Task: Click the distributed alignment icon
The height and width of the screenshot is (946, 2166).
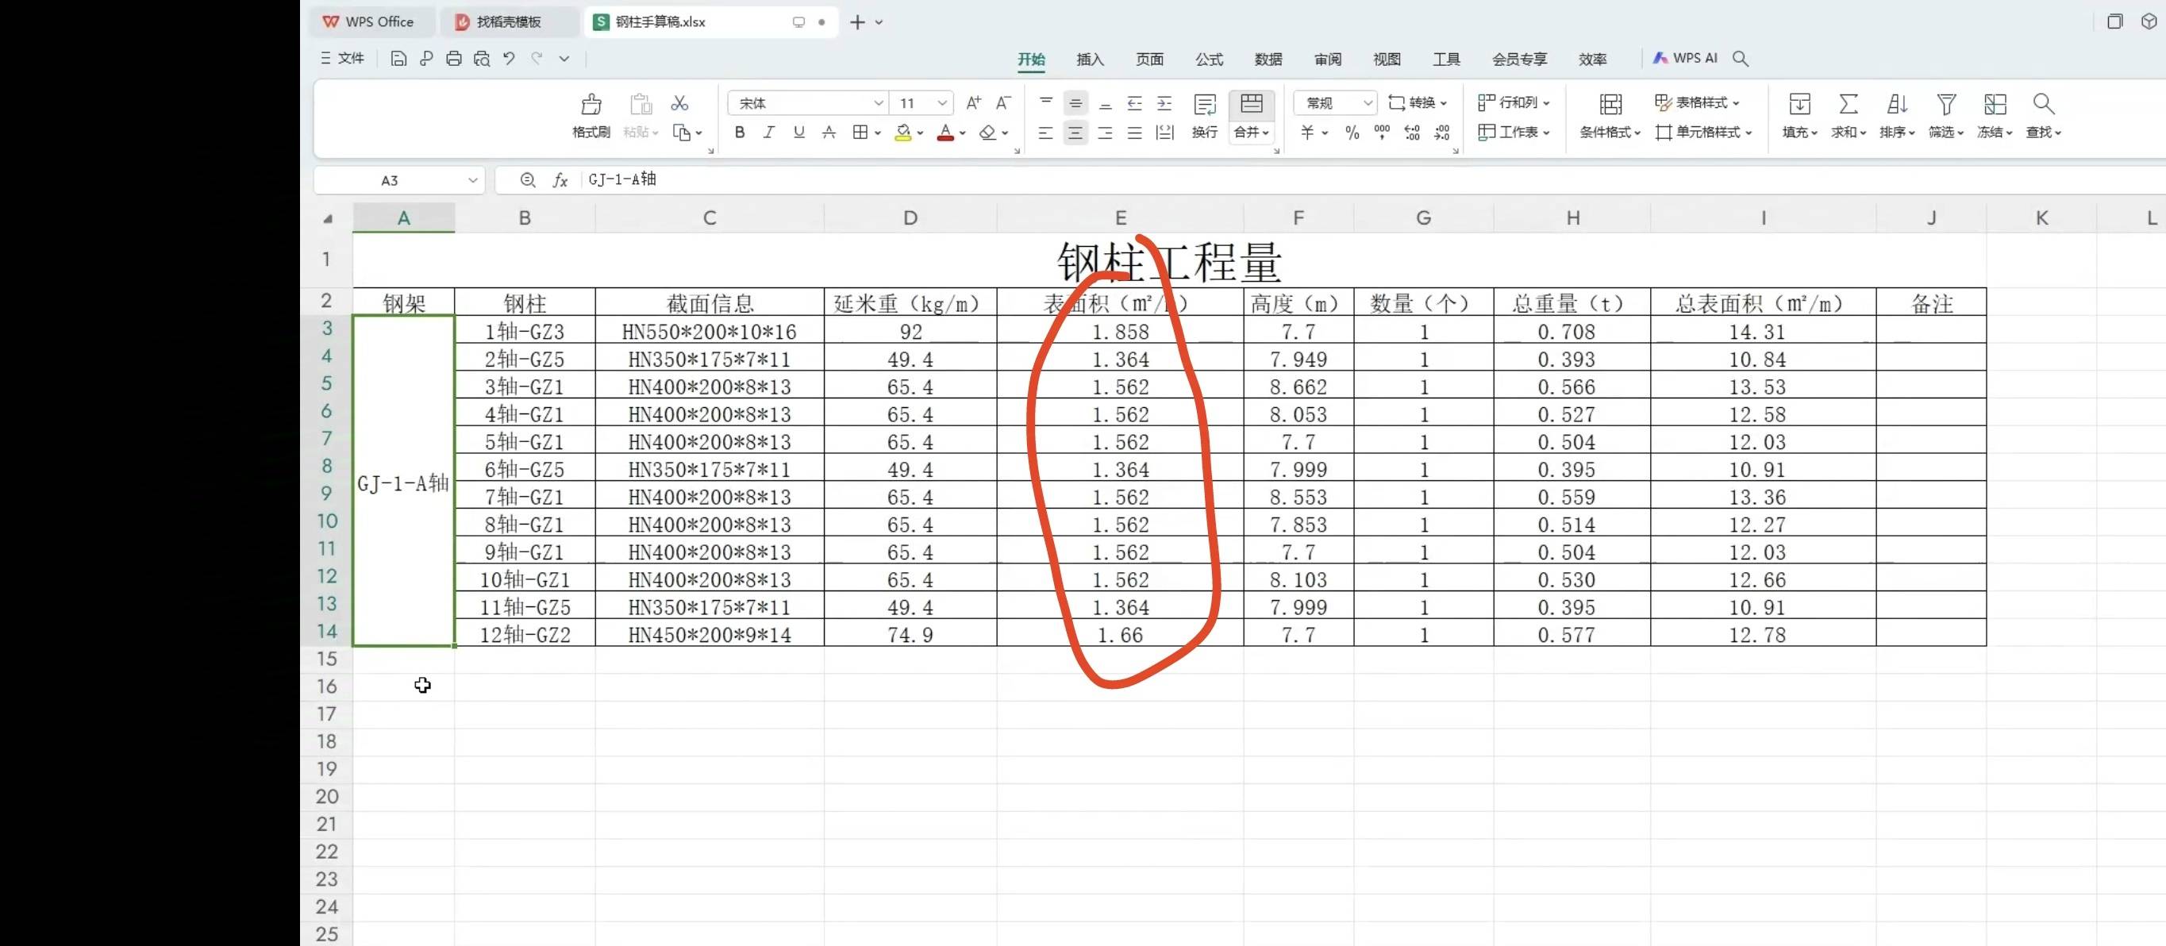Action: coord(1164,132)
